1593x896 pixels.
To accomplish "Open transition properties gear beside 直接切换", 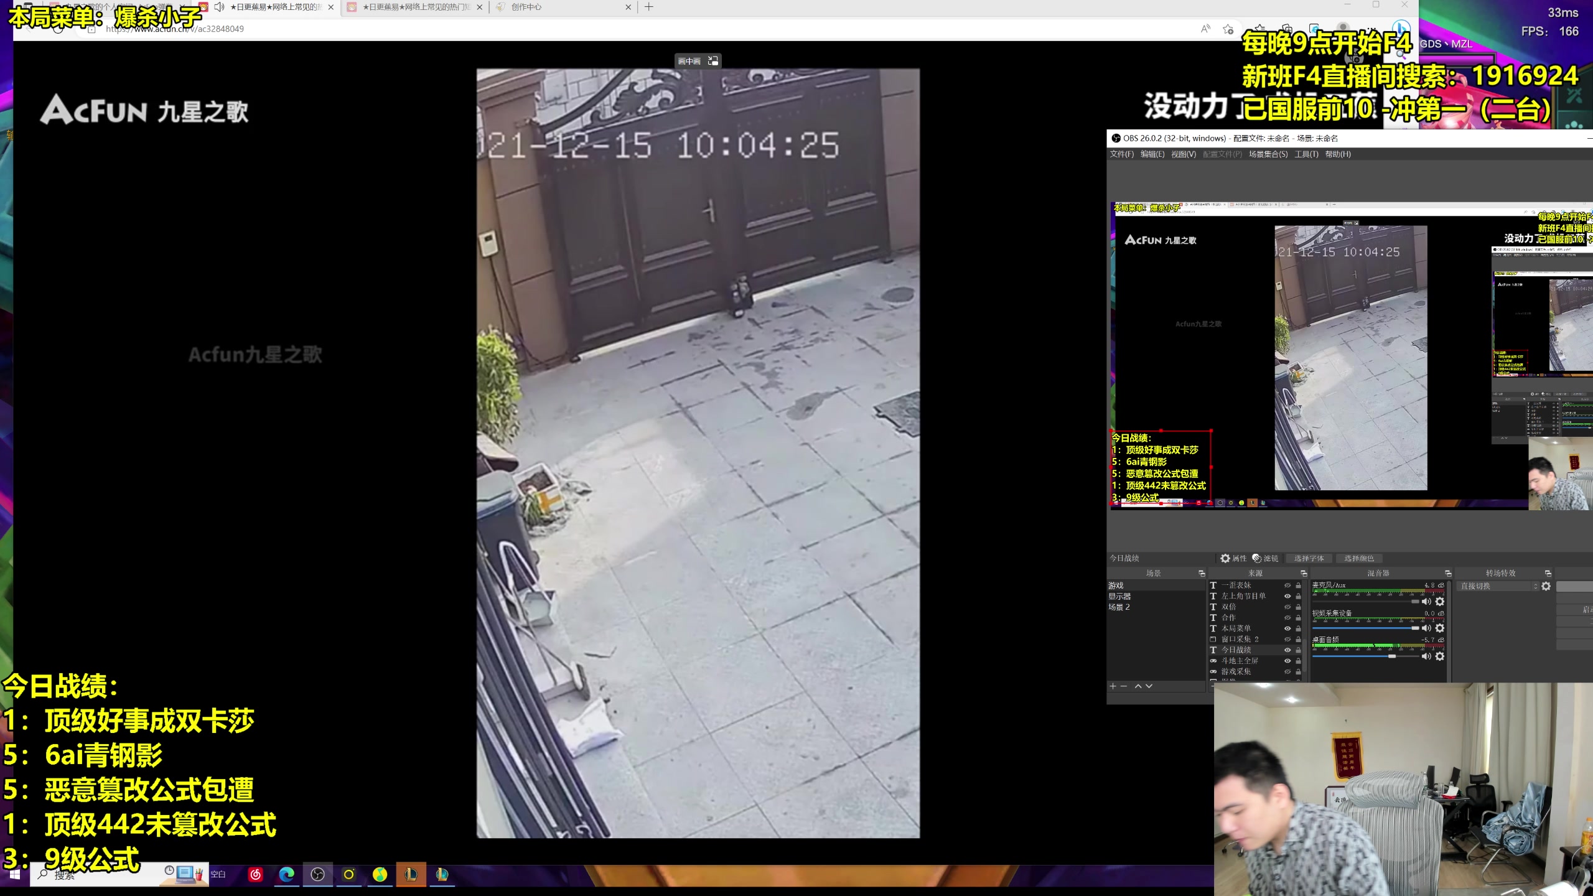I will coord(1546,586).
